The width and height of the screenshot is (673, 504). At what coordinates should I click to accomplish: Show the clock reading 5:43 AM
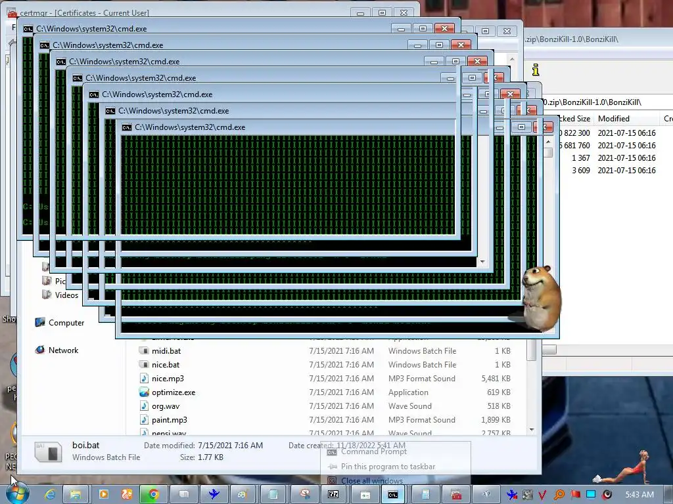[x=639, y=495]
